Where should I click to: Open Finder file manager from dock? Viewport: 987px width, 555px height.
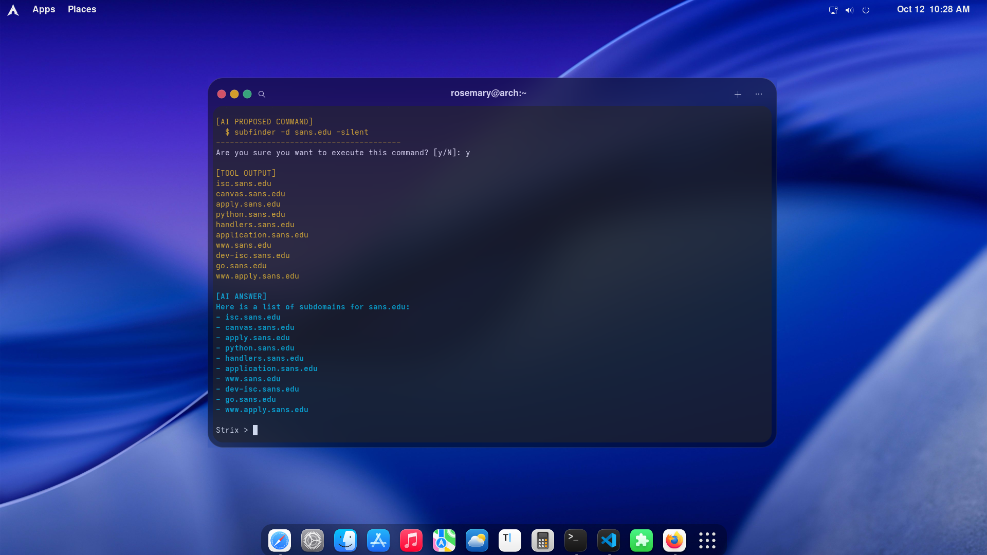pos(345,540)
